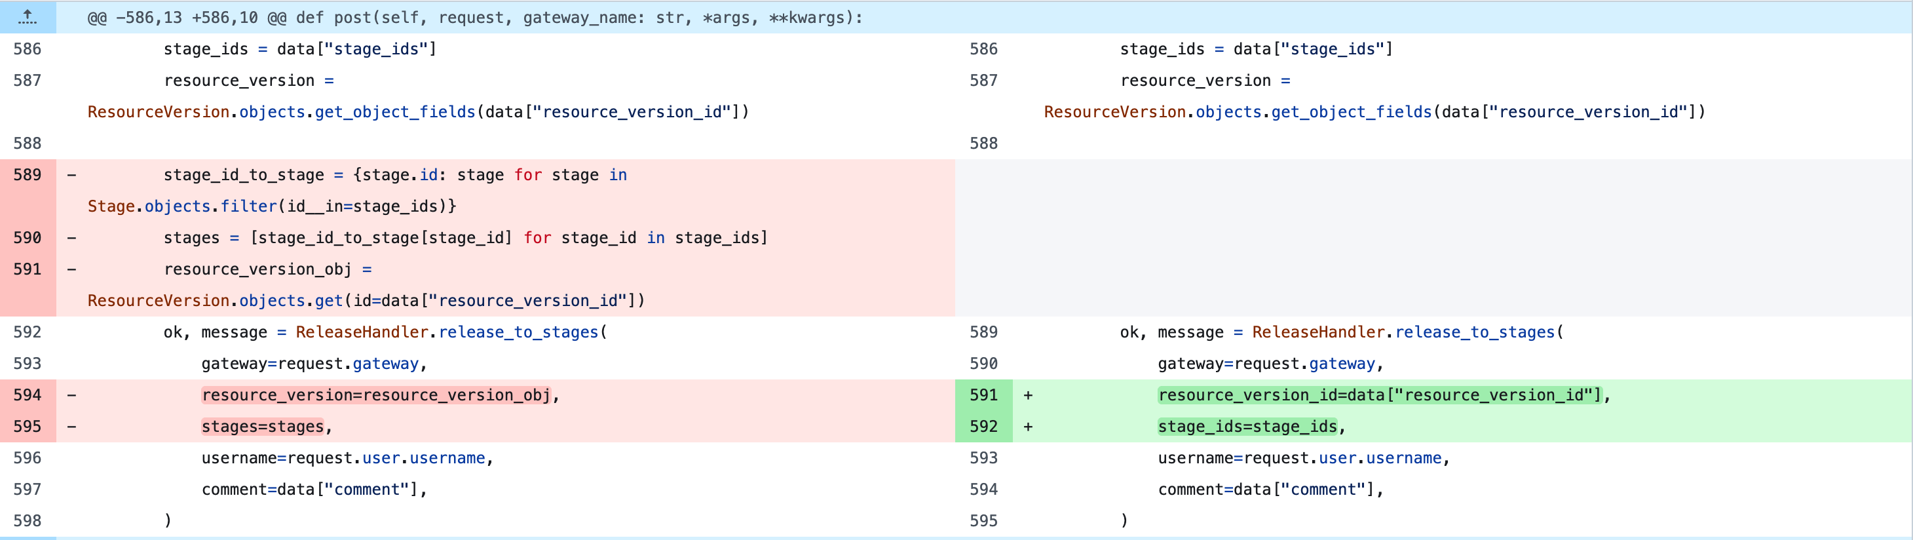The image size is (1913, 540).
Task: Click plus marker beside stage_ids=stage_ids line
Action: pyautogui.click(x=1028, y=427)
